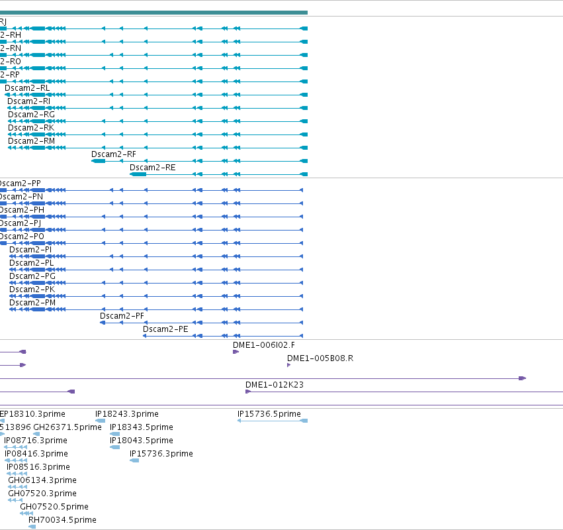Image resolution: width=563 pixels, height=530 pixels.
Task: Select the 2-RN transcript label
Action: (x=11, y=48)
